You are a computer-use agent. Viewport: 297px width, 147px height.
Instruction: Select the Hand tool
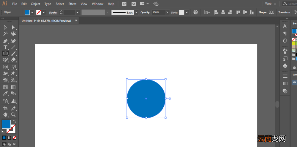click(x=5, y=114)
